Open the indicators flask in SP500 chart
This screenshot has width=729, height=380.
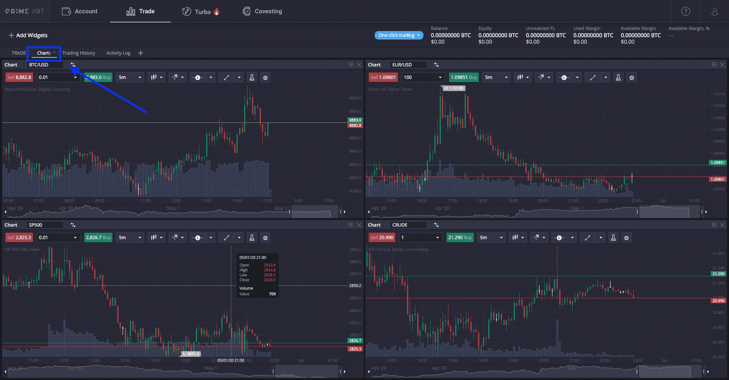(252, 238)
